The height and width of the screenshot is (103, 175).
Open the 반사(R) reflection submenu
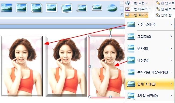click(x=149, y=49)
